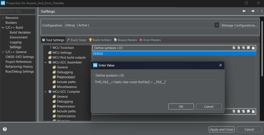Image resolution: width=264 pixels, height=135 pixels.
Task: Click OK in the Enter Value dialog
Action: [x=181, y=107]
